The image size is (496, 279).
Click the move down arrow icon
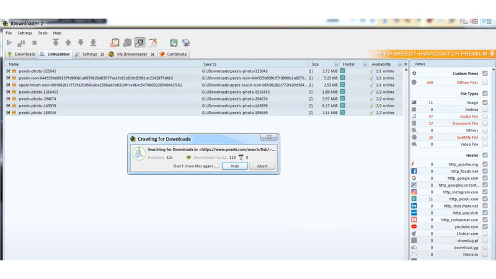(x=81, y=42)
